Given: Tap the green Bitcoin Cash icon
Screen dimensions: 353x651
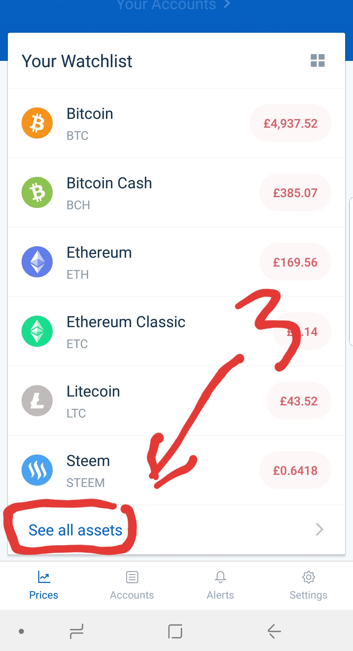Looking at the screenshot, I should [37, 193].
